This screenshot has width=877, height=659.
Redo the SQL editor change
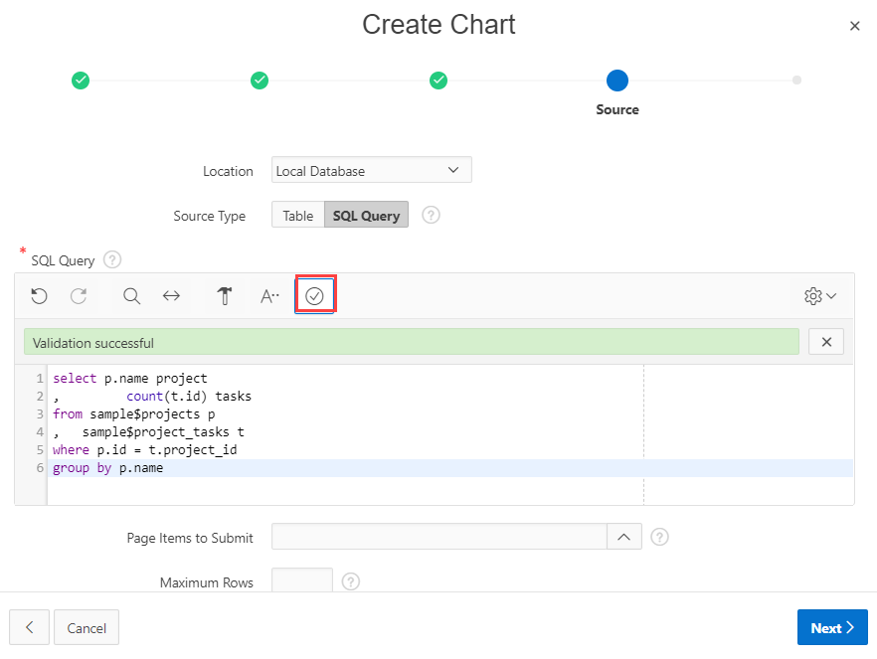coord(79,295)
